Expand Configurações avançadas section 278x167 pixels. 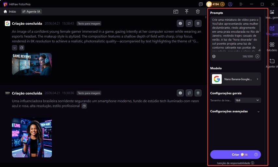[235, 111]
